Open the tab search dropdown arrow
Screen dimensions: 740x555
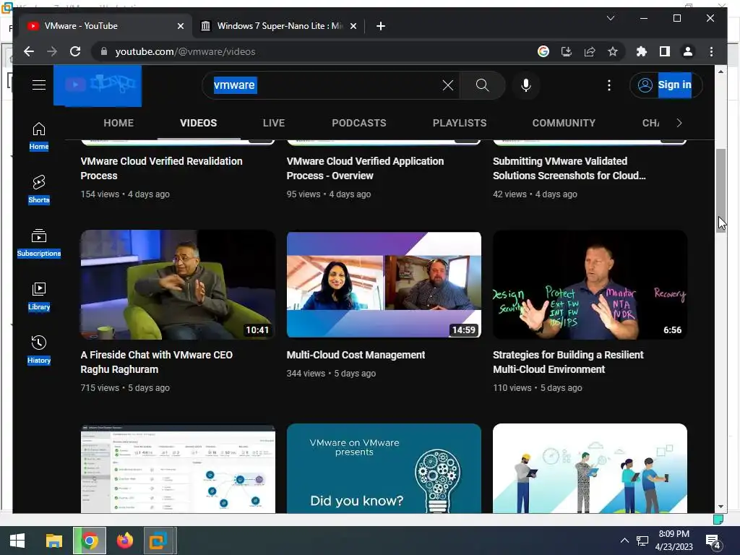point(610,18)
